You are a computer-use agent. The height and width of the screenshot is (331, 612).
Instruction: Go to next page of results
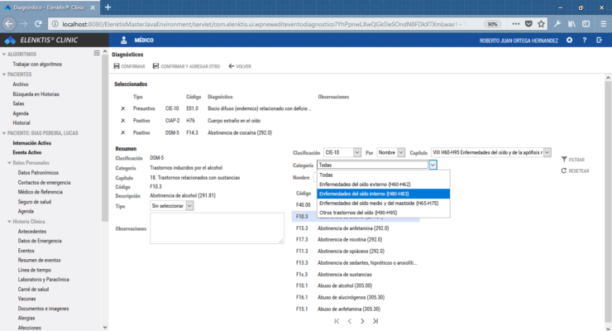point(363,320)
